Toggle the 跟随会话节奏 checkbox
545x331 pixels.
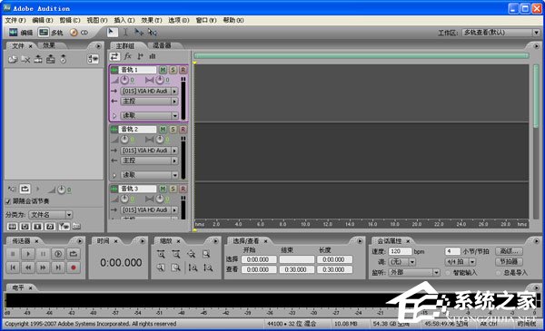[8, 201]
